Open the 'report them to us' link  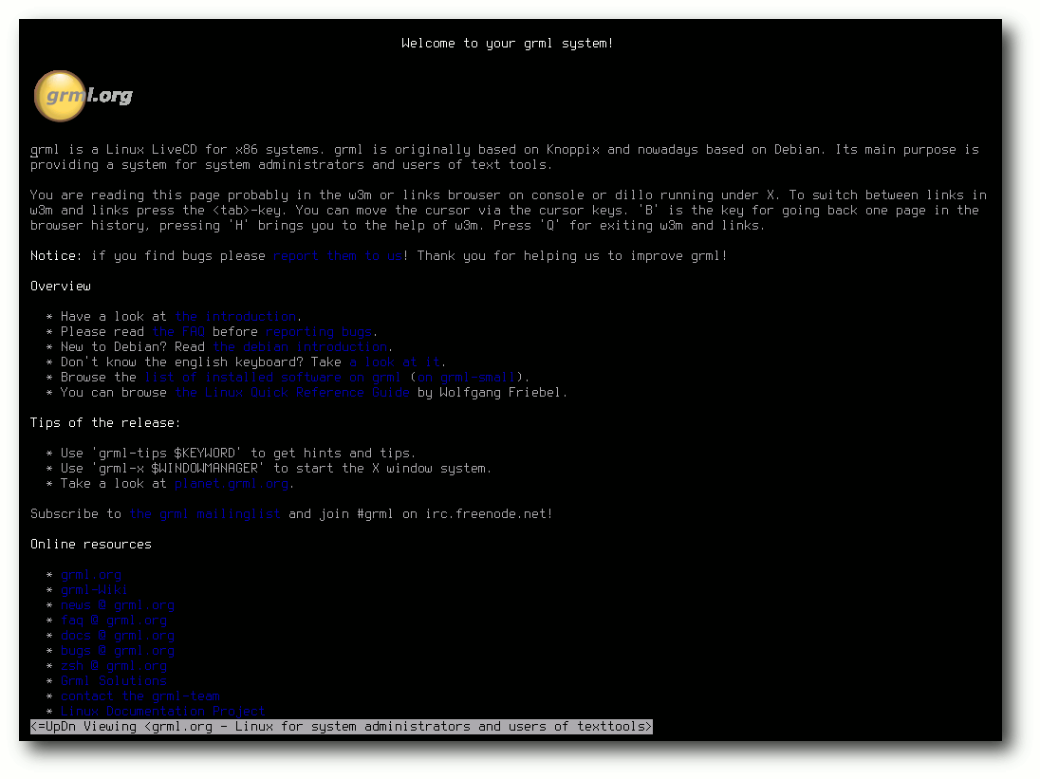tap(338, 256)
